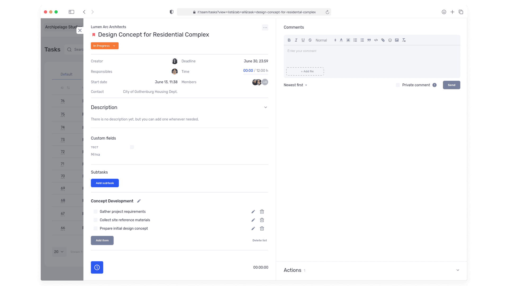Pick text highlight color in comment toolbar
This screenshot has width=508, height=286.
pos(348,40)
